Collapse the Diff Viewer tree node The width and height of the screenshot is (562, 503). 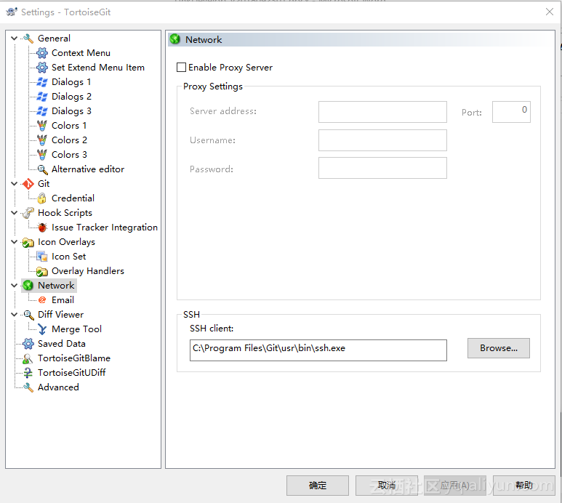click(x=14, y=315)
